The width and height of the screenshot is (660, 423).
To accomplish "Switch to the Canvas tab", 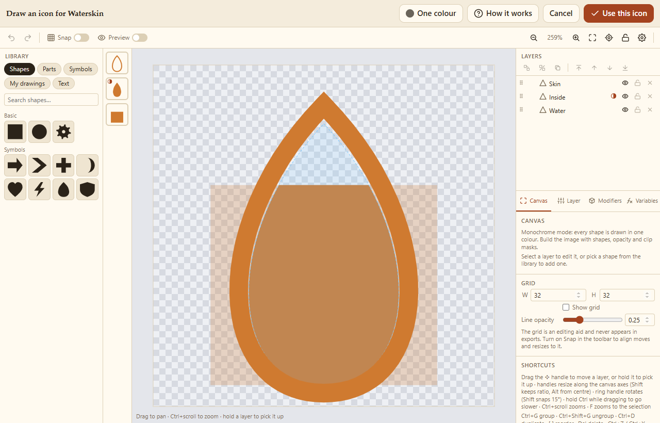I will (534, 201).
